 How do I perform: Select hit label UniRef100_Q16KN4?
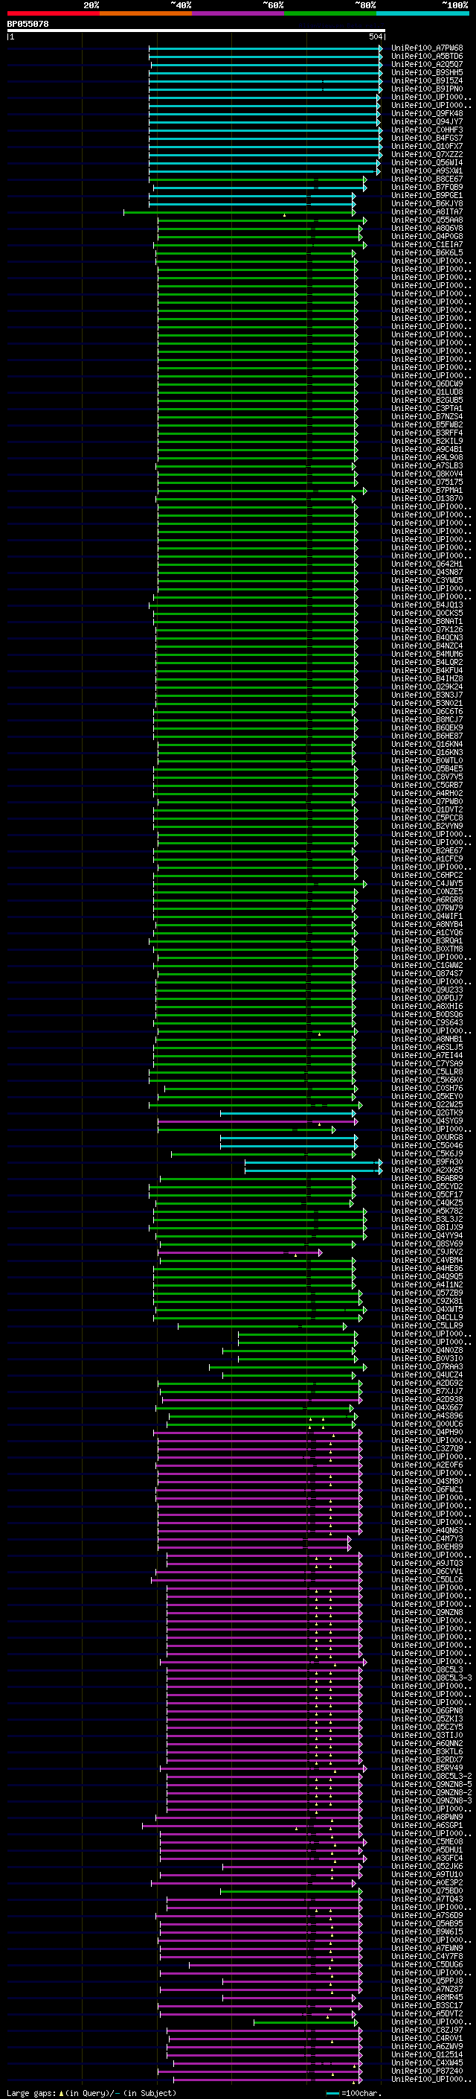pyautogui.click(x=427, y=744)
